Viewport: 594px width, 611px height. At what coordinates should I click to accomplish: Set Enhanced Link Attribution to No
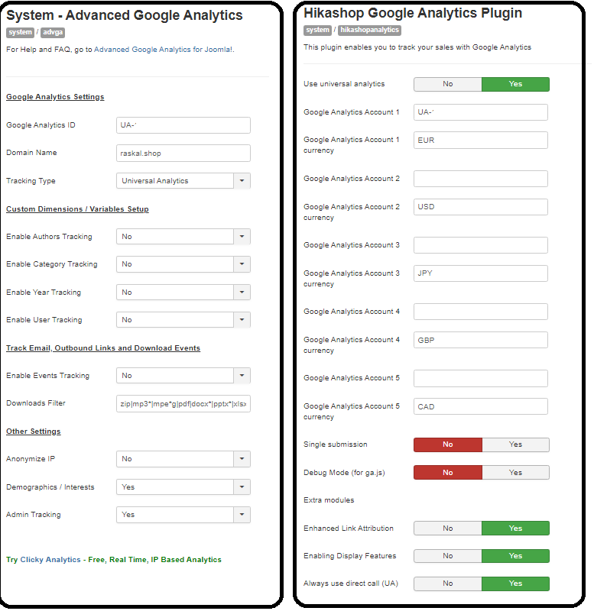(x=448, y=529)
